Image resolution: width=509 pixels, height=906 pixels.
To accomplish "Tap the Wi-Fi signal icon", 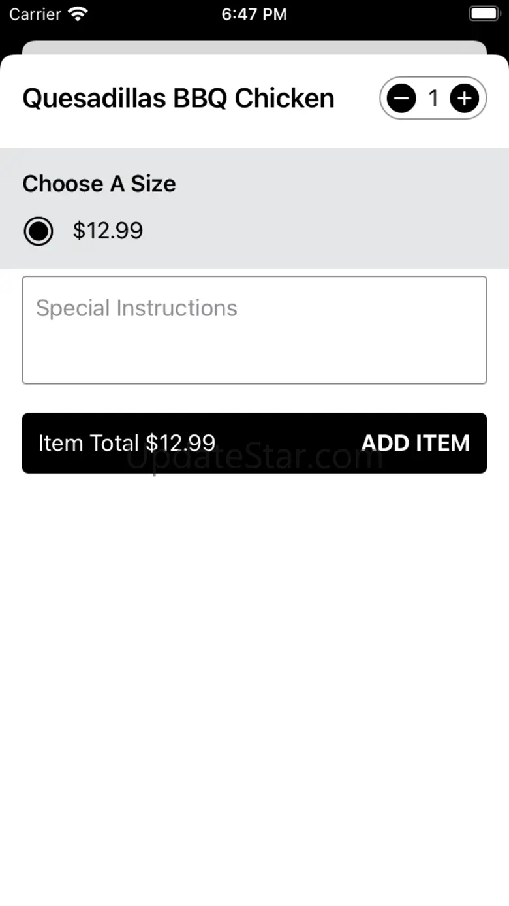I will click(x=78, y=14).
